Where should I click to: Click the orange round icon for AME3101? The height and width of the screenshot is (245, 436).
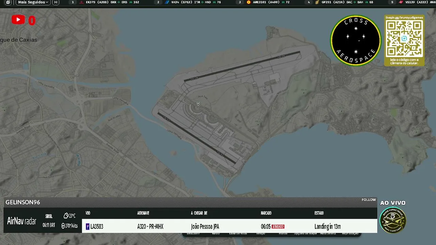248,2
